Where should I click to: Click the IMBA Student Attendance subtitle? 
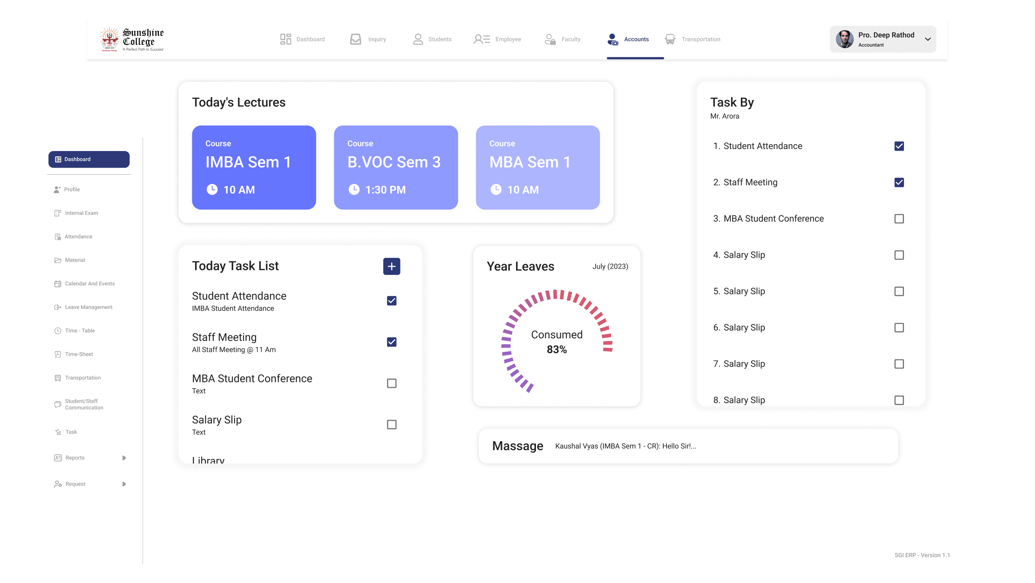pos(233,309)
